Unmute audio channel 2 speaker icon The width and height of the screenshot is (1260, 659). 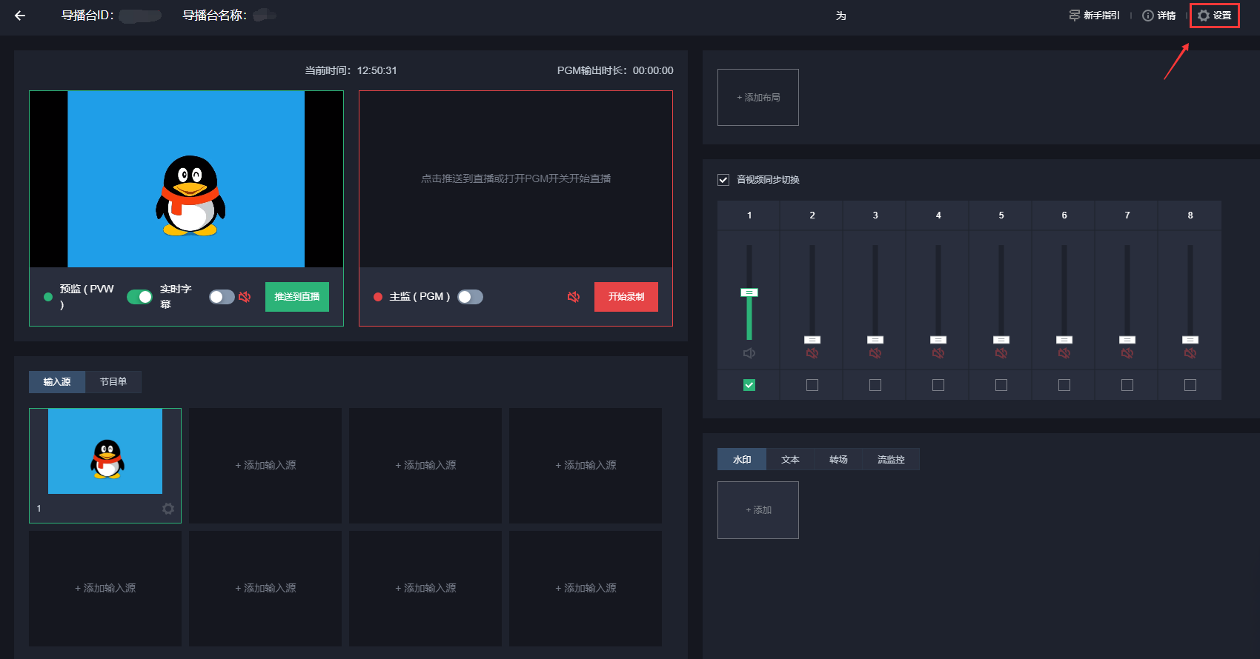click(x=812, y=353)
